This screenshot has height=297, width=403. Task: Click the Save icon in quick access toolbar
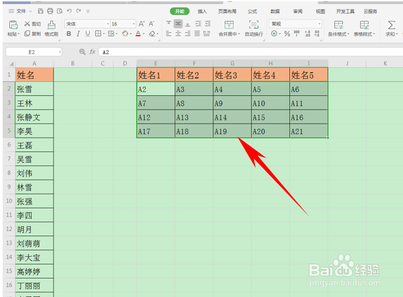pos(40,11)
